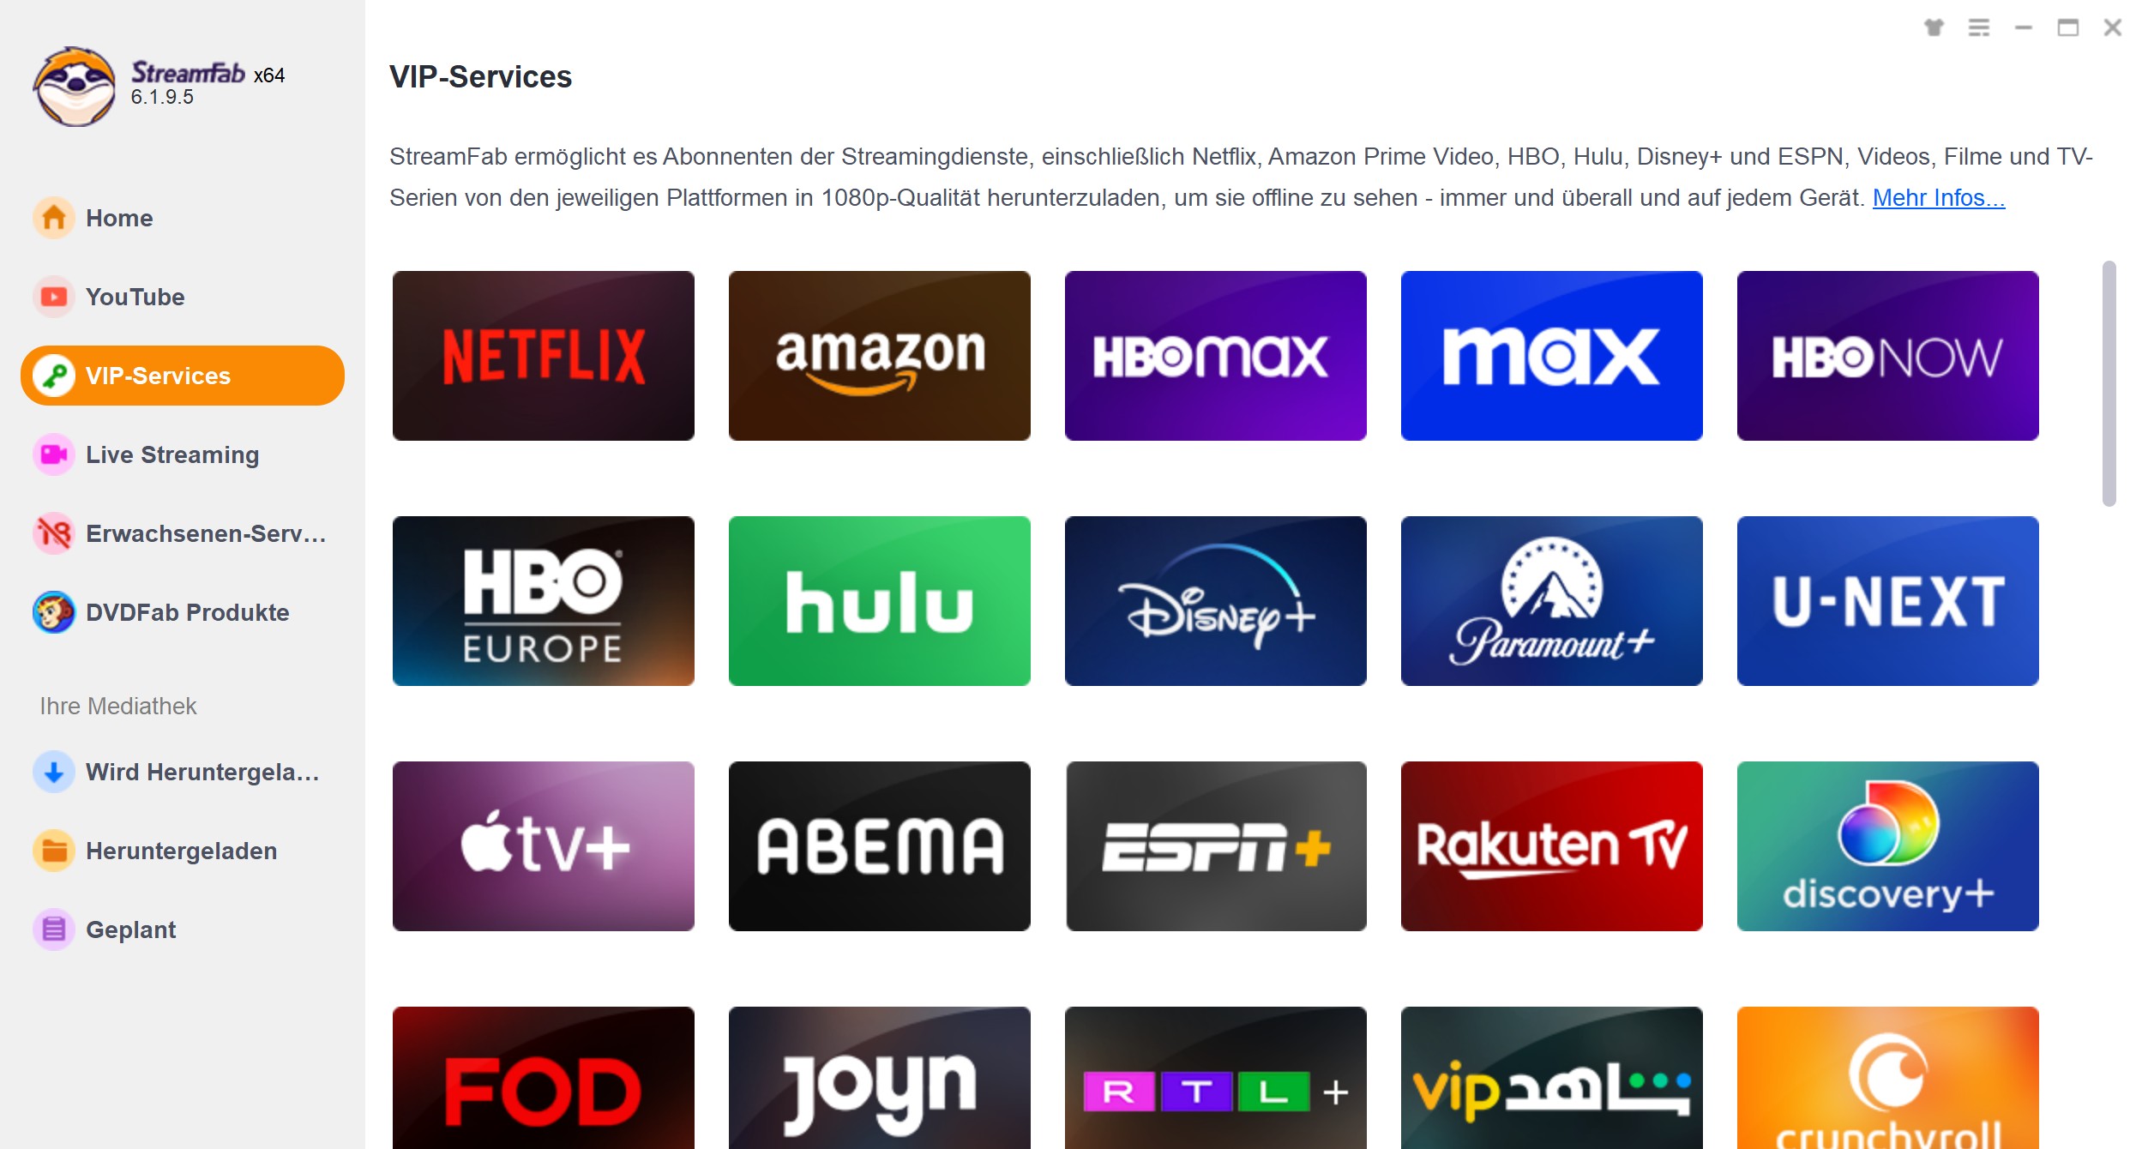Open Geplant scheduled downloads
This screenshot has height=1149, width=2142.
click(132, 928)
